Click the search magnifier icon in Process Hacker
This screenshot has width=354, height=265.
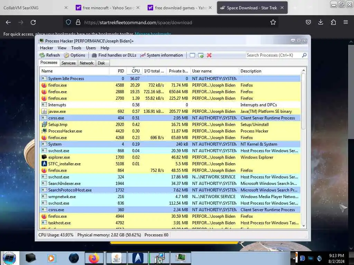click(304, 55)
